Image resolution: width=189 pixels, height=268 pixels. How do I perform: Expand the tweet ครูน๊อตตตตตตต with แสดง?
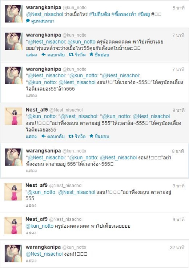click(x=31, y=233)
